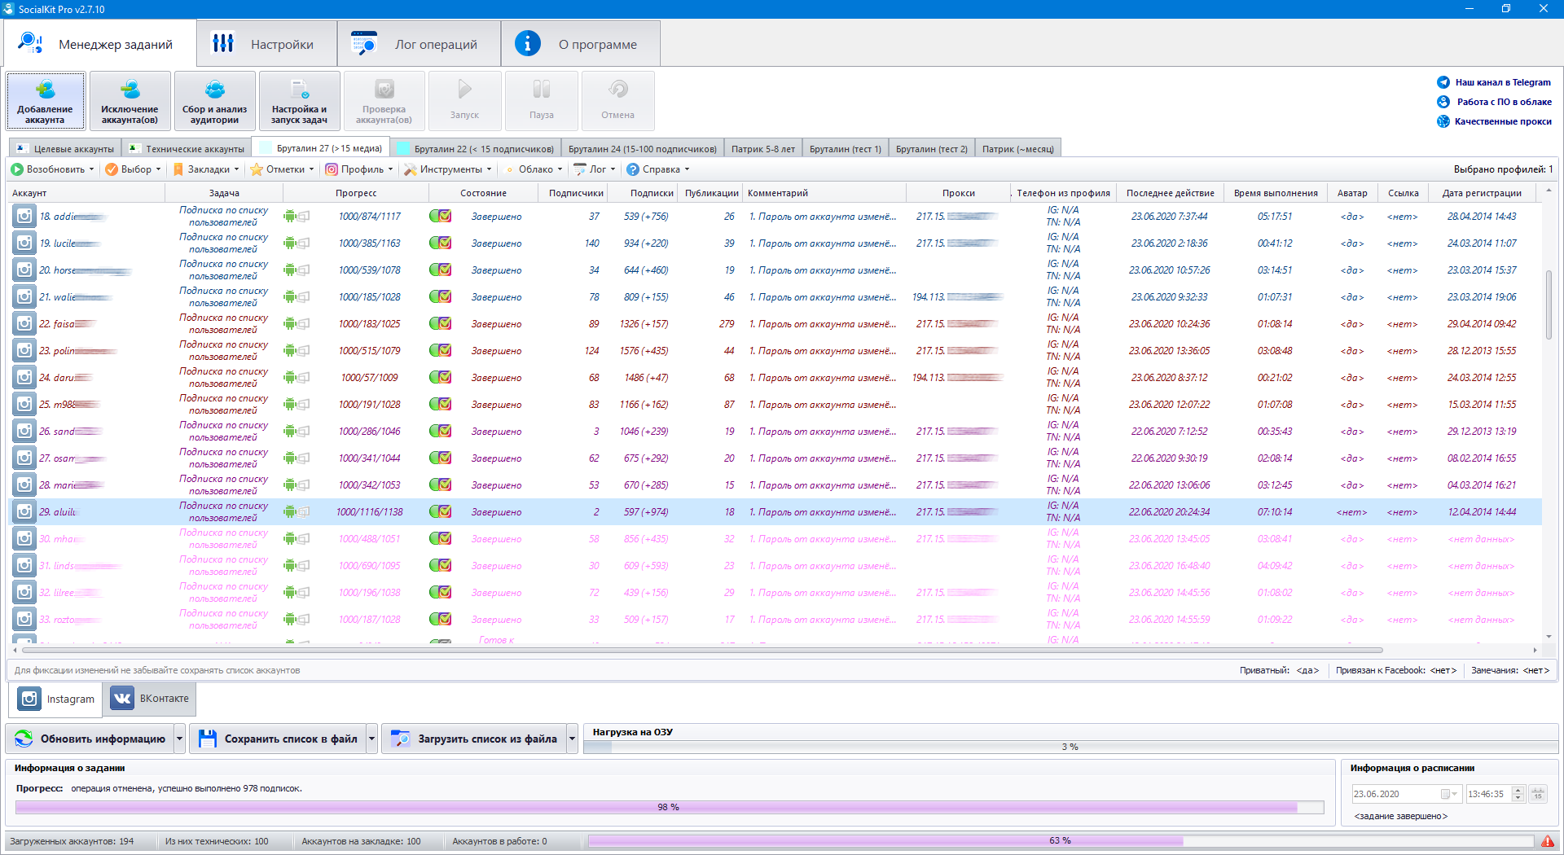Select the Технические аккаунты group tab
This screenshot has width=1564, height=855.
(187, 149)
